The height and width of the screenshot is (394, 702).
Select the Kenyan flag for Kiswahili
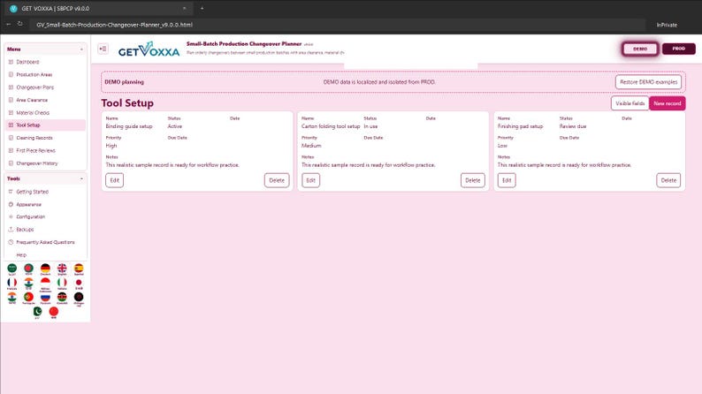62,297
